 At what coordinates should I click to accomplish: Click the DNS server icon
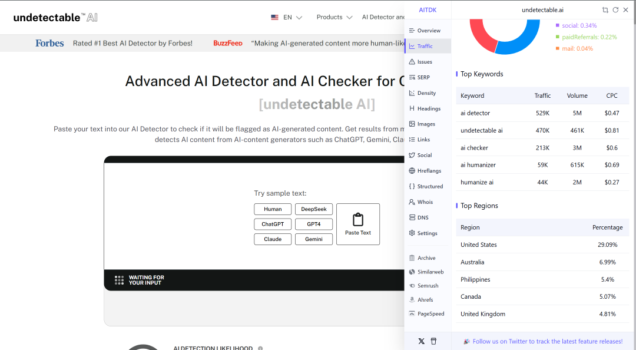[412, 217]
